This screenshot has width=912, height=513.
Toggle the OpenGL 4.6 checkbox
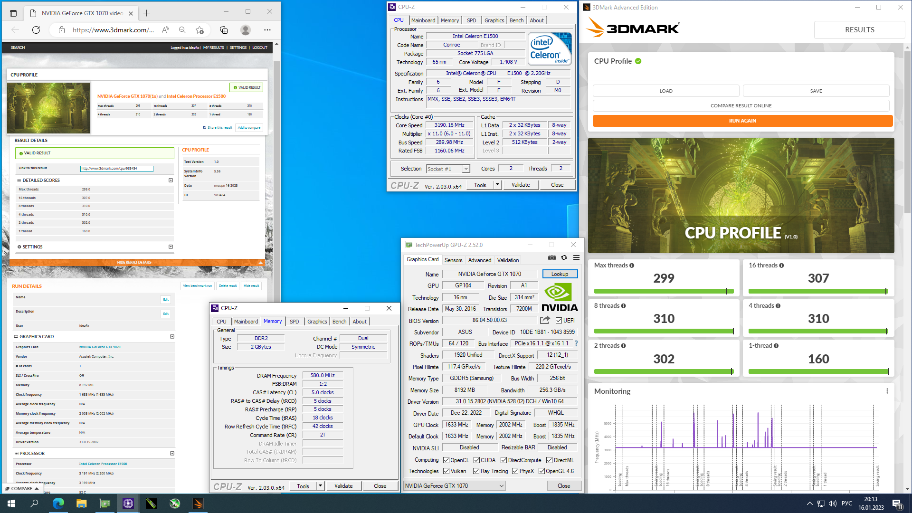pos(541,471)
